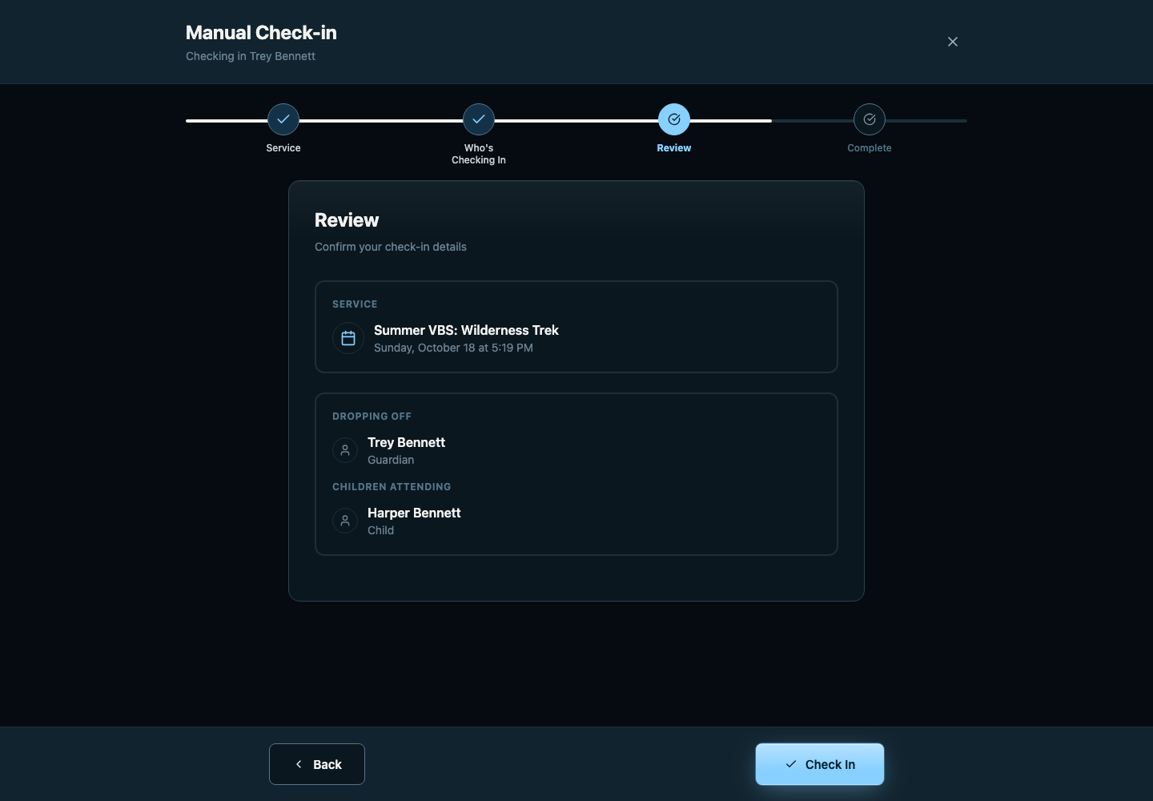This screenshot has width=1153, height=801.
Task: Click the progress bar filled segment
Action: (479, 121)
